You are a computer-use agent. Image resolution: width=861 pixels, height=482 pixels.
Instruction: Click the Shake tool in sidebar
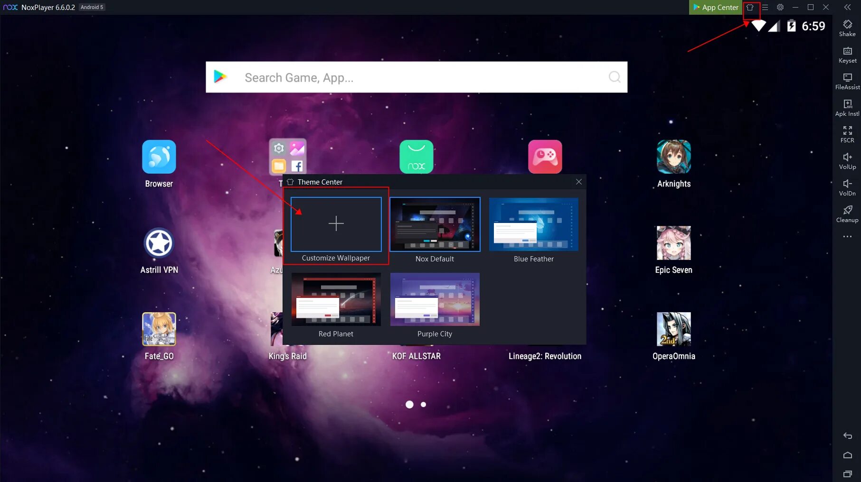[x=847, y=28]
